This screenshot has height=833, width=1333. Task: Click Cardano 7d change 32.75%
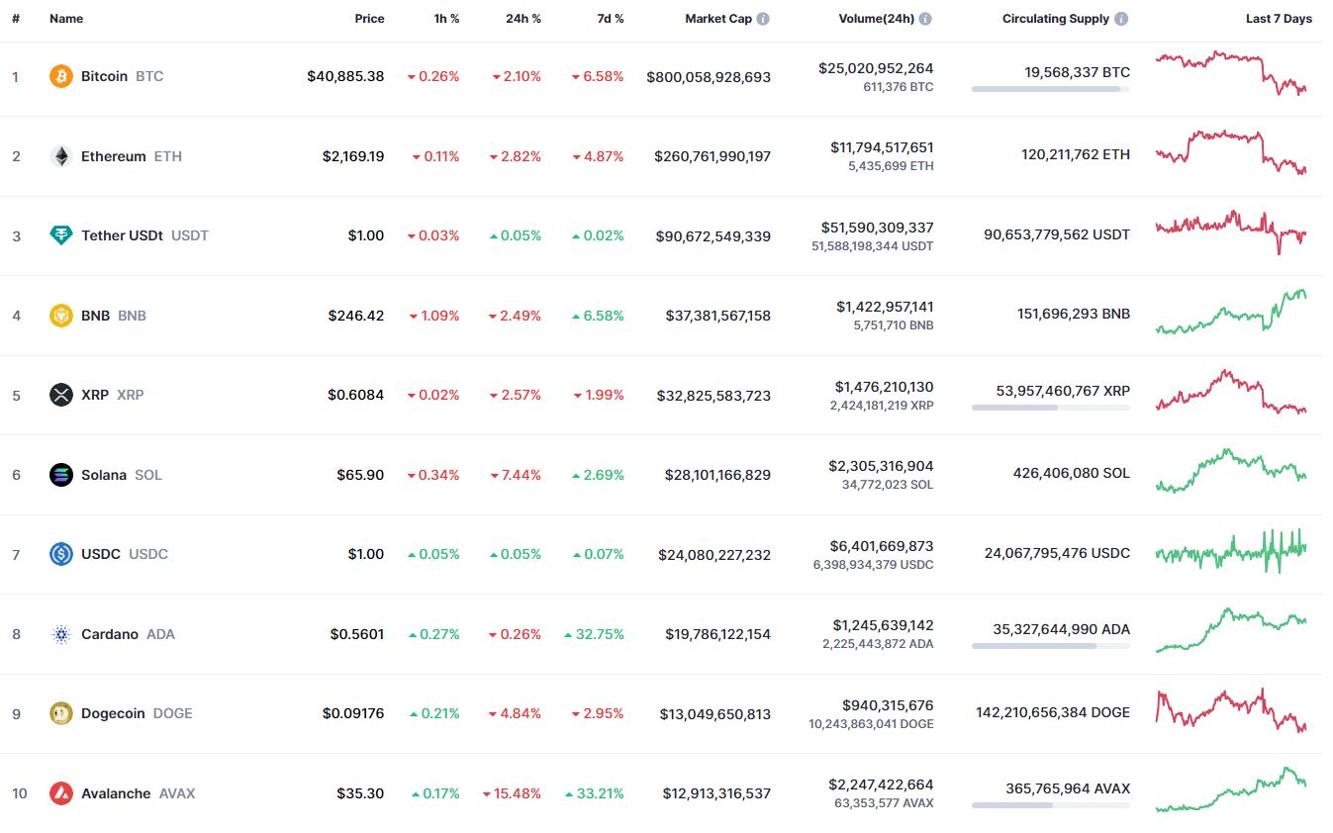coord(594,634)
